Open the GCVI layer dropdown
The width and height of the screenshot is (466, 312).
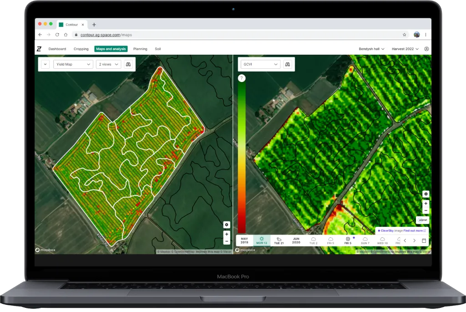(x=260, y=64)
